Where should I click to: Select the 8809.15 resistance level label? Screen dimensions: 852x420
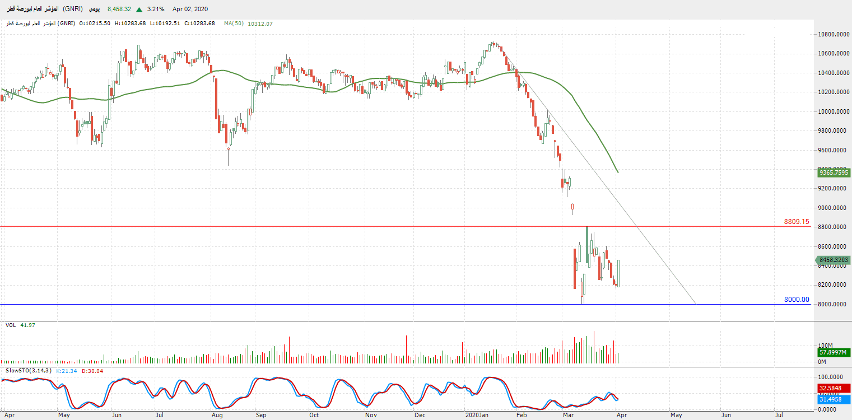pyautogui.click(x=797, y=222)
